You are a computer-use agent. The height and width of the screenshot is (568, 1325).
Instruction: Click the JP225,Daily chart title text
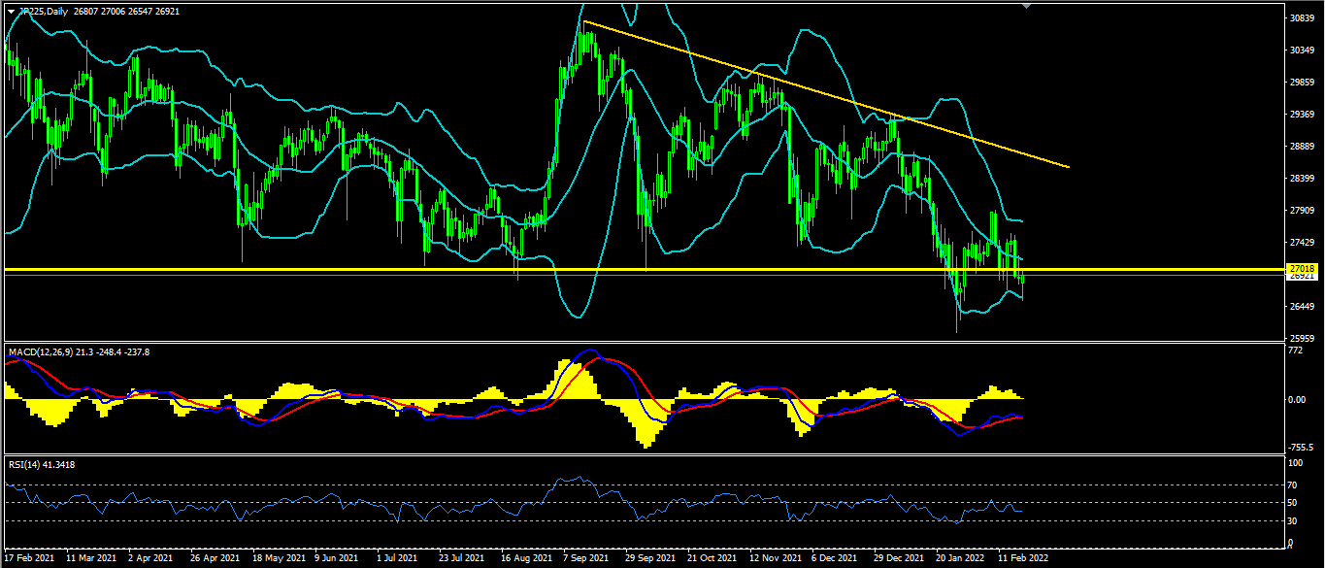pyautogui.click(x=44, y=11)
